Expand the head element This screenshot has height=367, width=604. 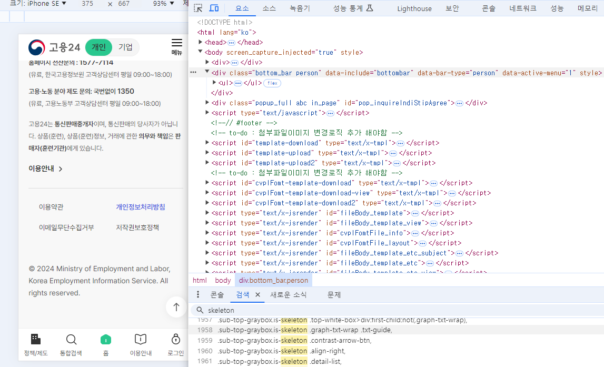(200, 42)
